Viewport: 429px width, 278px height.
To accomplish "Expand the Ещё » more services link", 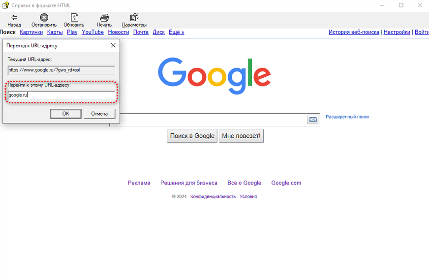I will coord(176,32).
